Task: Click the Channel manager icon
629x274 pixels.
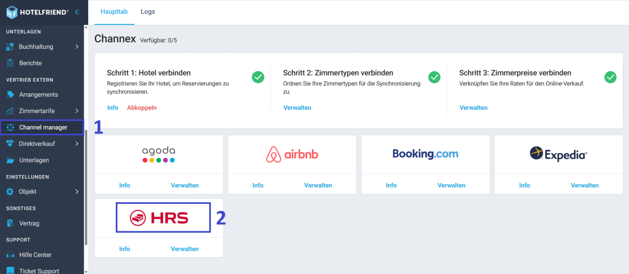Action: pyautogui.click(x=10, y=127)
